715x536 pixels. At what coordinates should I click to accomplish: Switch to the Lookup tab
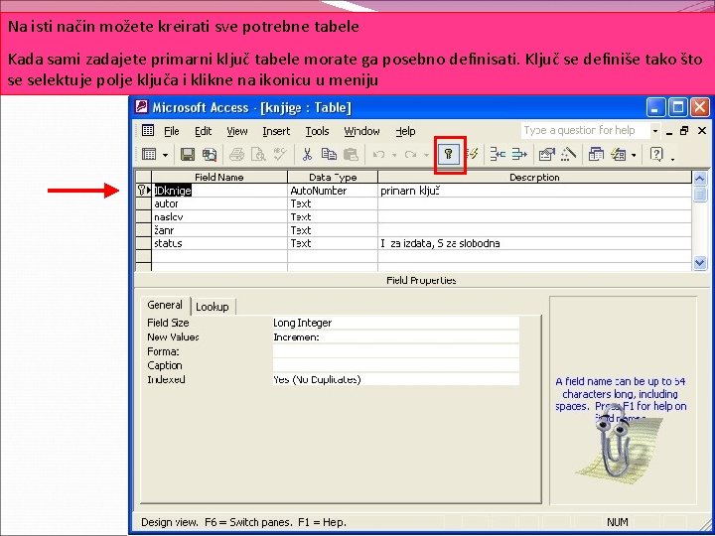point(213,307)
